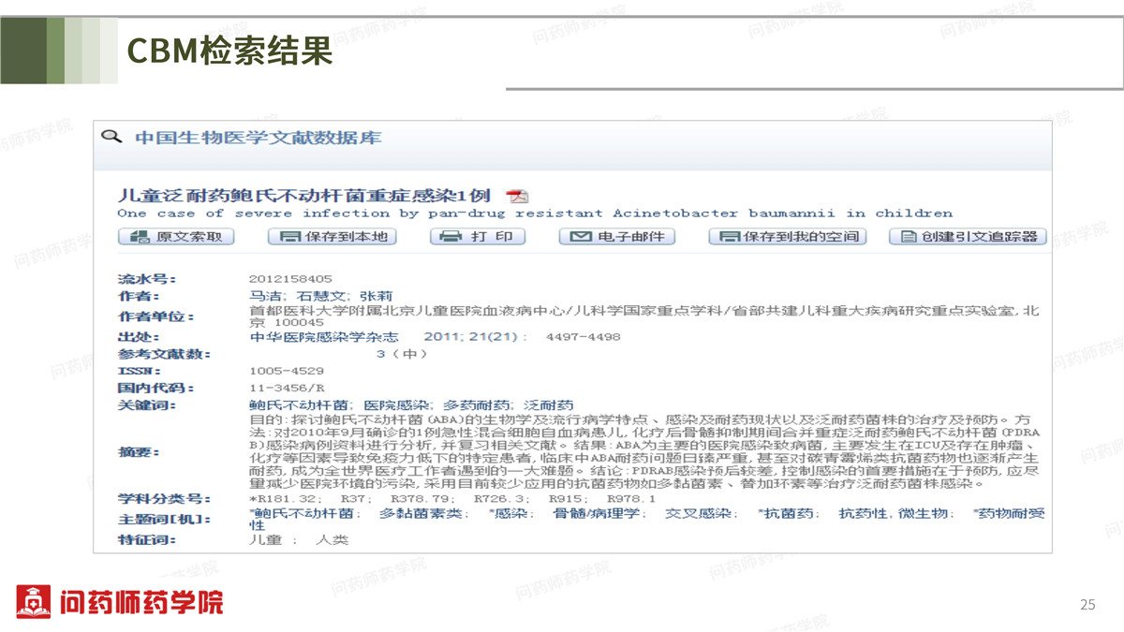The image size is (1124, 632).
Task: Click the serial number 2012158405
Action: pos(290,279)
